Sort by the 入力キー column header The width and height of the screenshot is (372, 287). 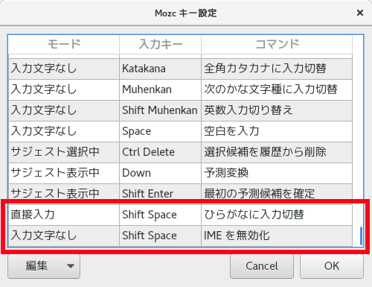[160, 45]
